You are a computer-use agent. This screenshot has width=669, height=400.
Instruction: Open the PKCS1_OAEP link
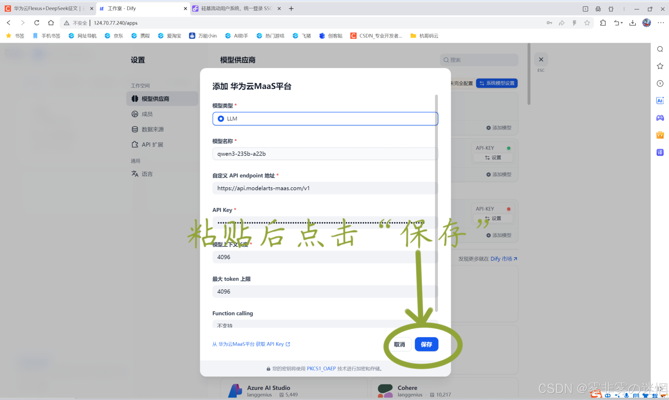click(321, 368)
